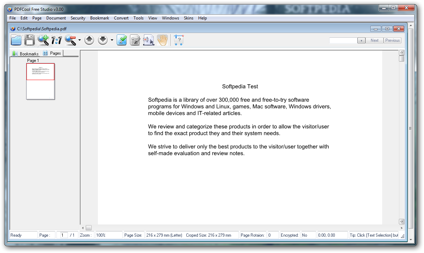This screenshot has height=253, width=424.
Task: Select the Page 1 thumbnail
Action: tap(40, 81)
